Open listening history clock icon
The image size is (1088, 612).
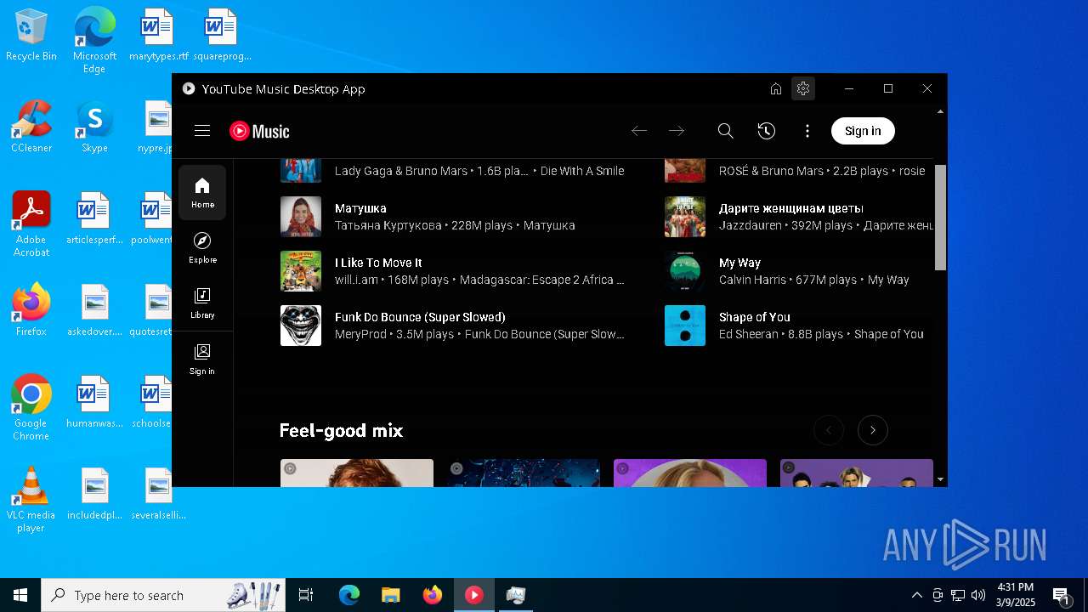point(767,131)
